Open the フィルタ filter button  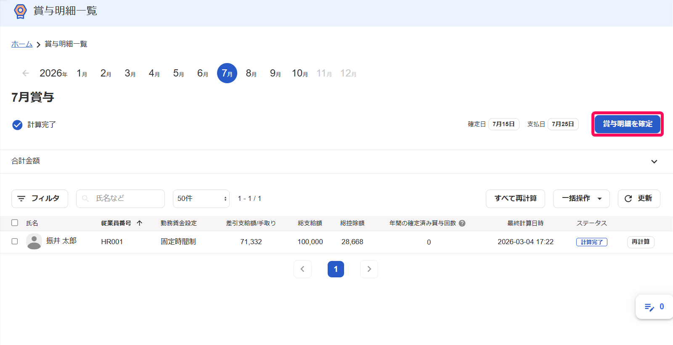click(x=40, y=199)
